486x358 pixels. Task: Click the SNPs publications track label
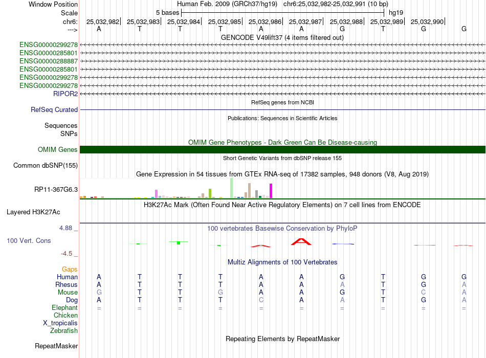click(69, 133)
